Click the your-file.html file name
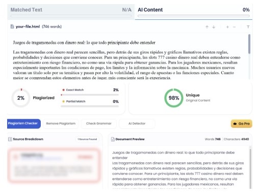The height and width of the screenshot is (195, 259). tap(28, 26)
